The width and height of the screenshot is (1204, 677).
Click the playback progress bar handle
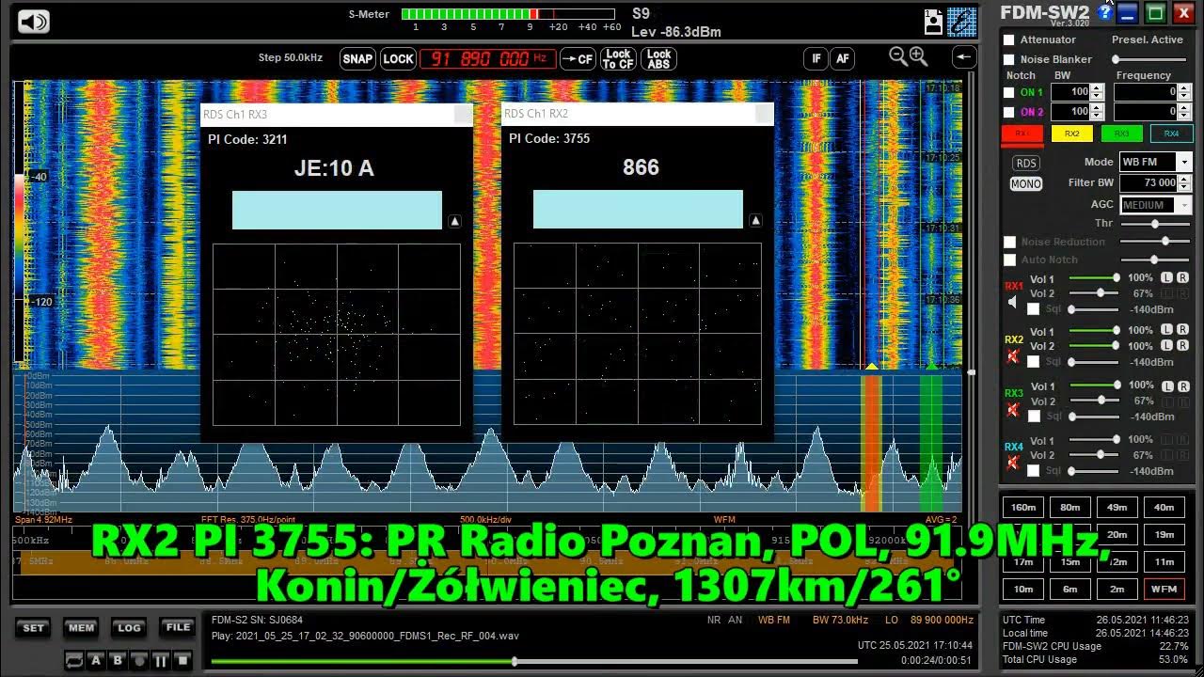514,661
